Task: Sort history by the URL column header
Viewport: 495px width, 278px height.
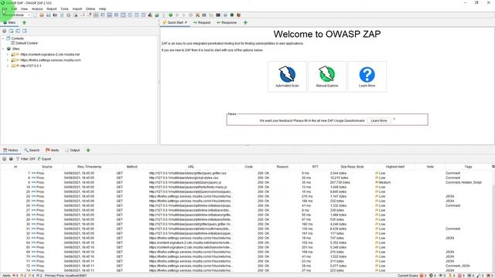Action: coord(191,167)
